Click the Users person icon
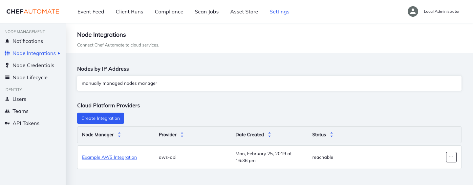 (x=7, y=99)
